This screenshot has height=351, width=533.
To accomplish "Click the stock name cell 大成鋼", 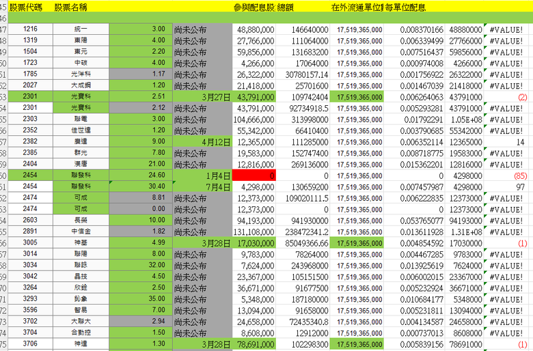I will click(81, 85).
